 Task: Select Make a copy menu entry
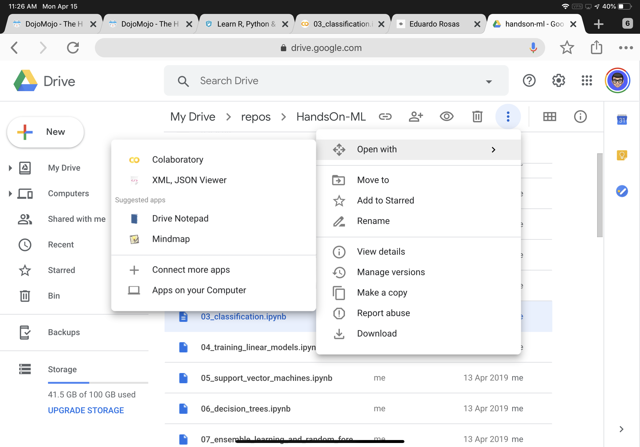(382, 293)
